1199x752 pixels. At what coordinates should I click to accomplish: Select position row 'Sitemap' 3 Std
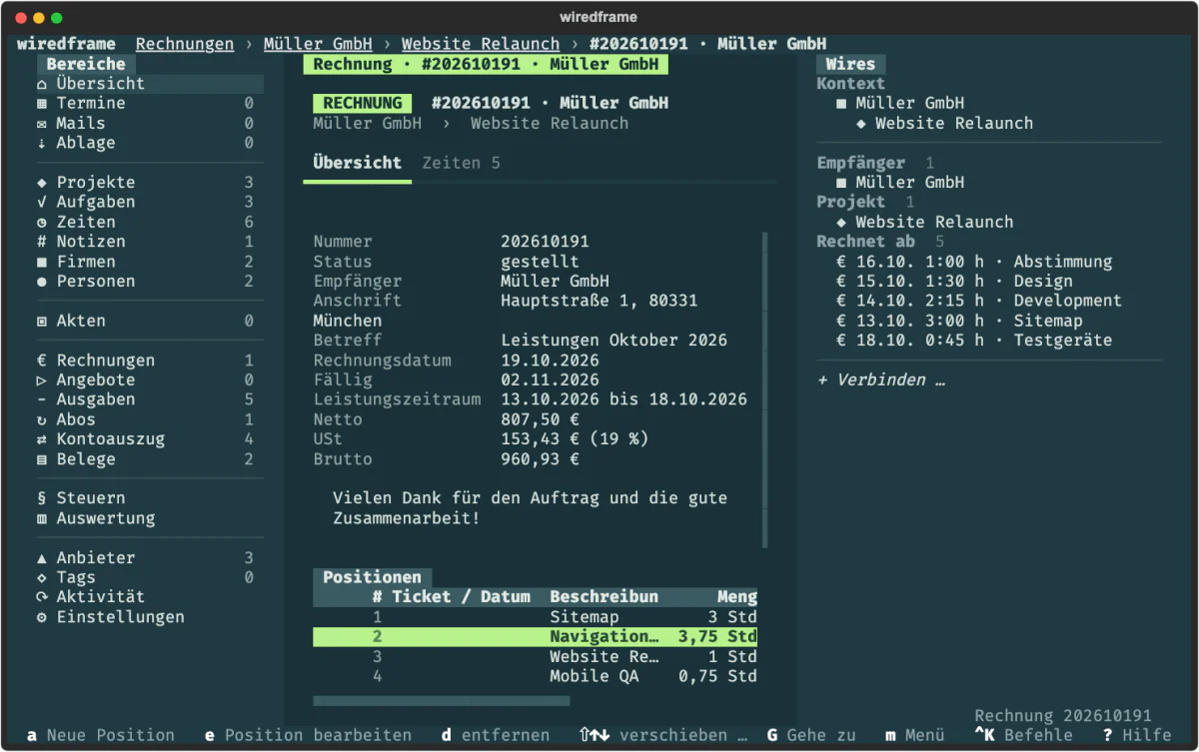point(536,617)
